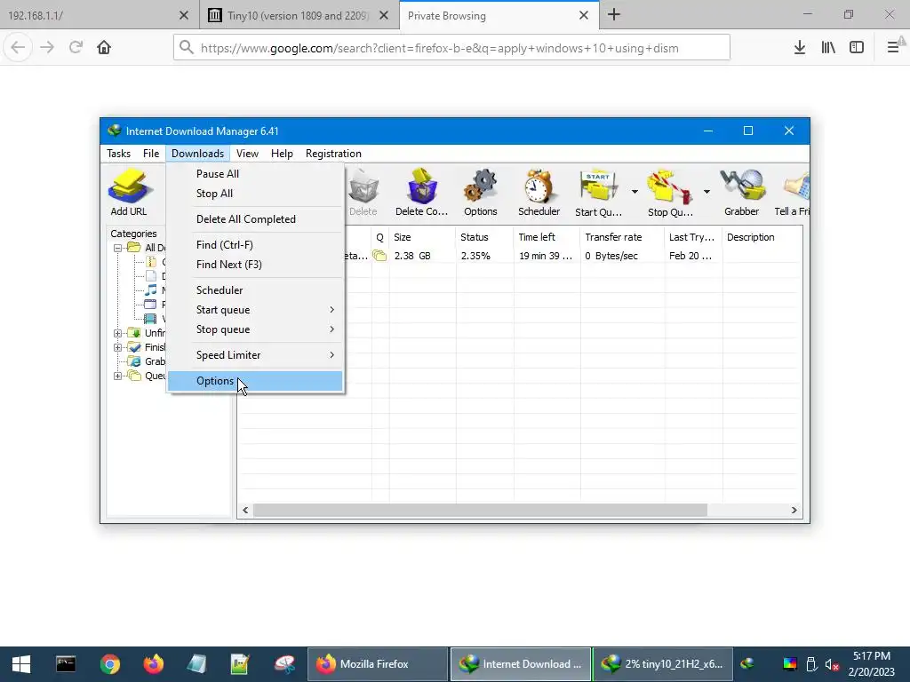Launch Chrome from the taskbar

click(109, 664)
